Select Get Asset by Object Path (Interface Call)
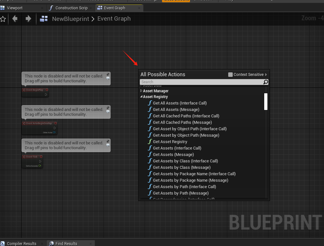324x246 pixels. click(190, 129)
